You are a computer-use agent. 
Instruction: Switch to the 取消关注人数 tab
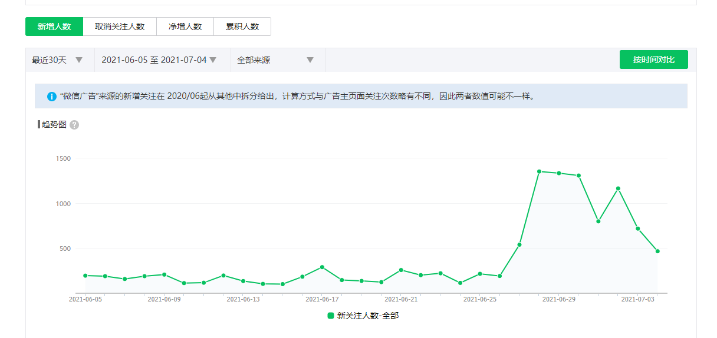pyautogui.click(x=120, y=26)
